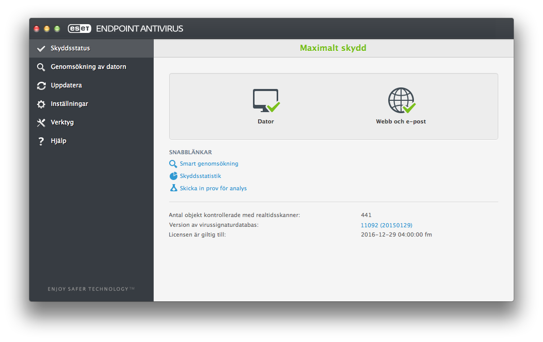Click the value 441
This screenshot has width=543, height=342.
point(366,215)
